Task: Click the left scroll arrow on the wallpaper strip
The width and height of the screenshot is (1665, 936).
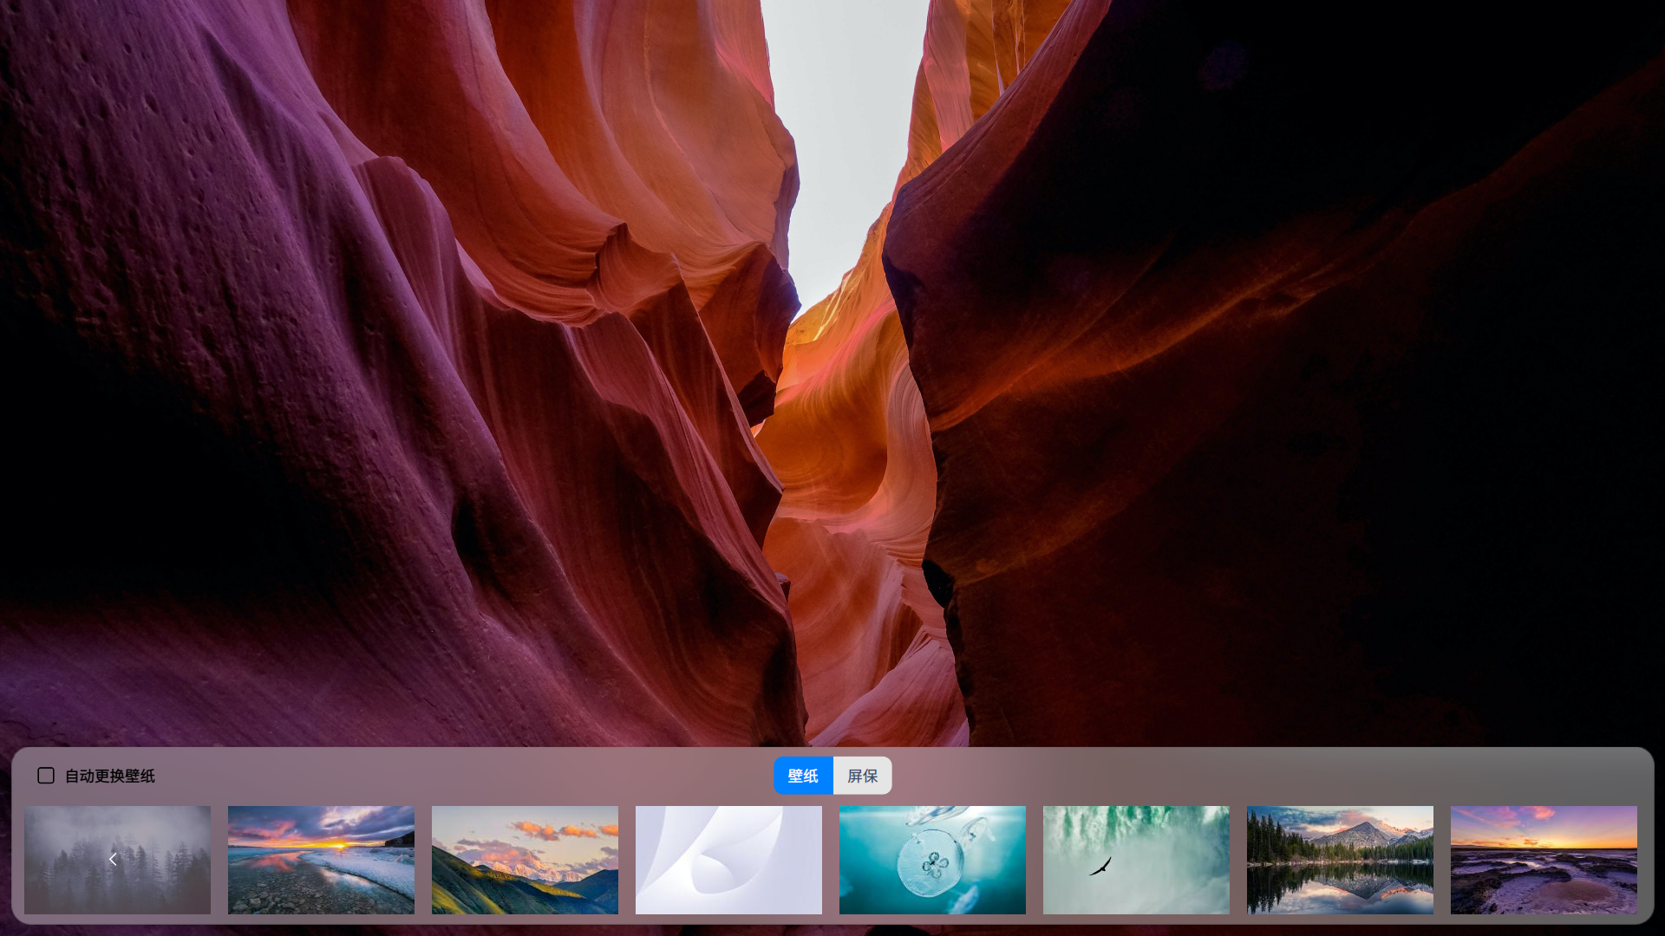Action: pyautogui.click(x=112, y=859)
